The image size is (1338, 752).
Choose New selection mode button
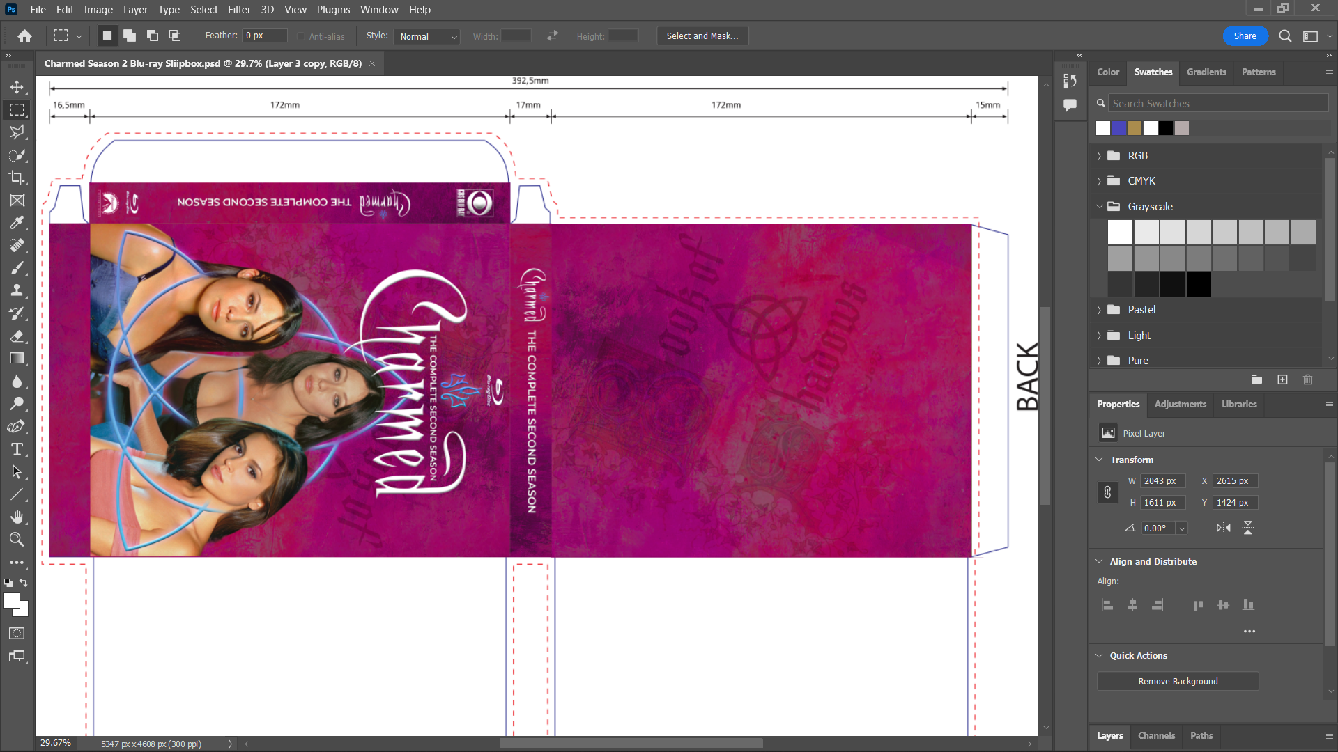pos(107,36)
